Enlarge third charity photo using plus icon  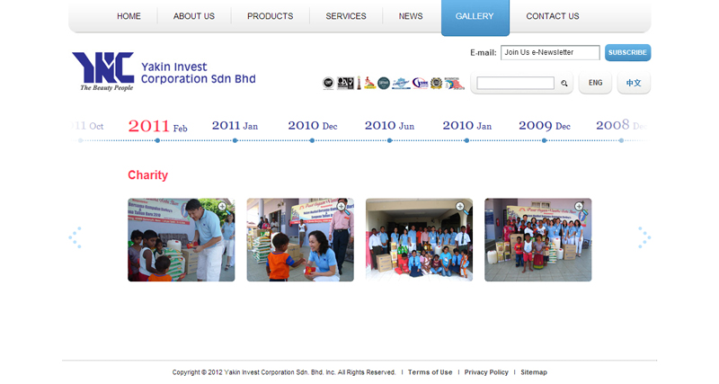click(460, 207)
